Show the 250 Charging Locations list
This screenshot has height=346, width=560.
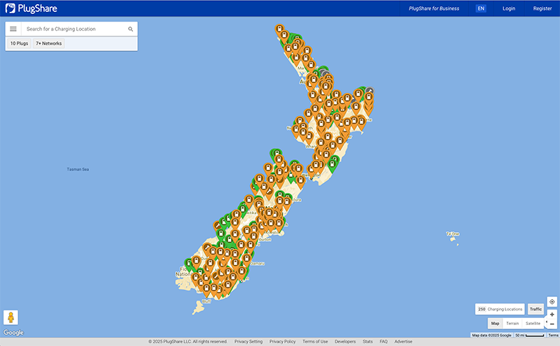pyautogui.click(x=500, y=309)
